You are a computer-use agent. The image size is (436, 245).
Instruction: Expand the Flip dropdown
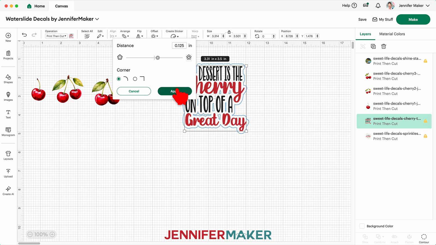[140, 36]
